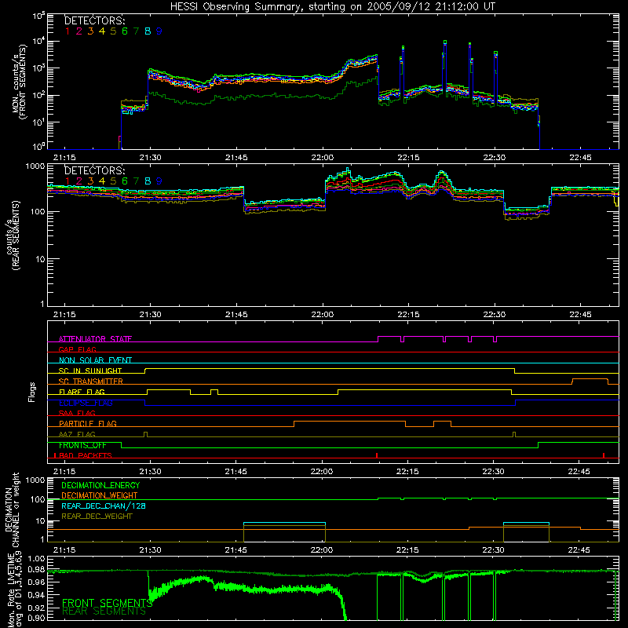Click yellow detector 4 in the front segments legend
This screenshot has width=628, height=628.
pyautogui.click(x=102, y=31)
